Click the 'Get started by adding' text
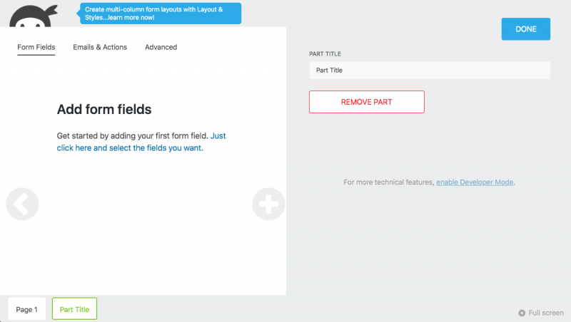The height and width of the screenshot is (322, 571). [x=132, y=135]
